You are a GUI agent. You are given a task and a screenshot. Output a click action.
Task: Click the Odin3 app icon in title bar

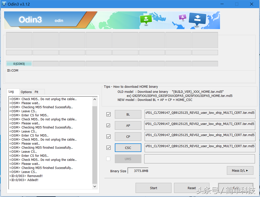coord(4,4)
